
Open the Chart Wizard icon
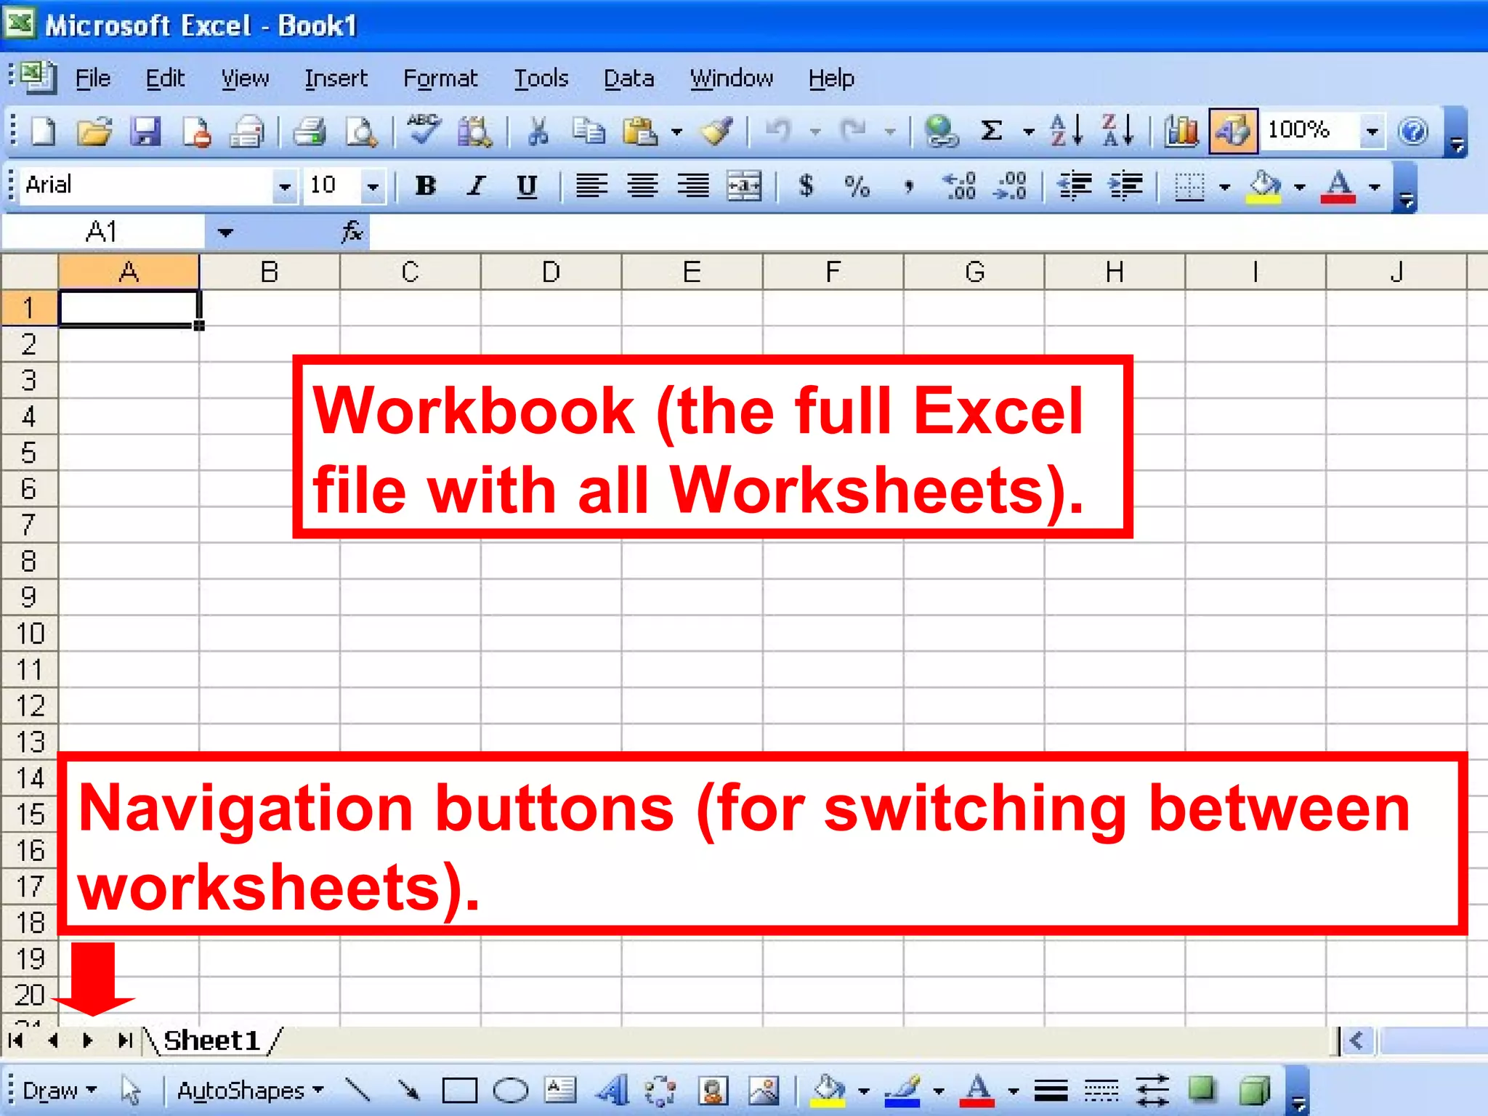[1181, 132]
